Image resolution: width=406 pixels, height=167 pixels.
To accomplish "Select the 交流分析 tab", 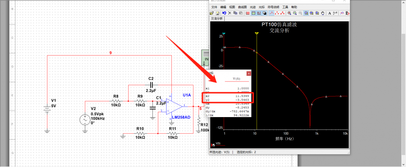I will (x=217, y=18).
